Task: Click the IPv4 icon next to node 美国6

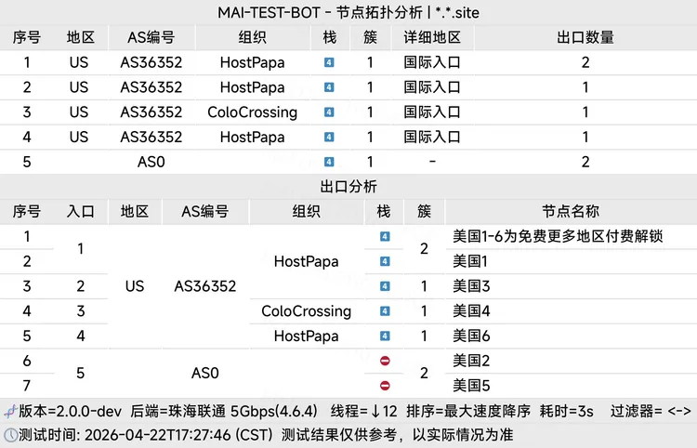Action: click(x=385, y=336)
